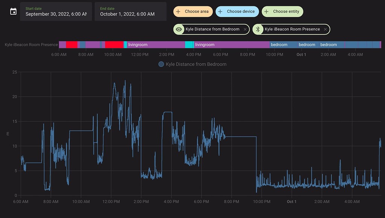Click the eye icon on Kyle Distance chip
This screenshot has width=385, height=218.
(179, 29)
